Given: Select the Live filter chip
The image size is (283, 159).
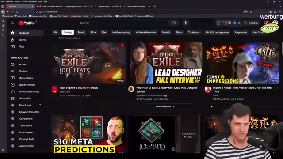Looking at the screenshot, I should pos(104,32).
